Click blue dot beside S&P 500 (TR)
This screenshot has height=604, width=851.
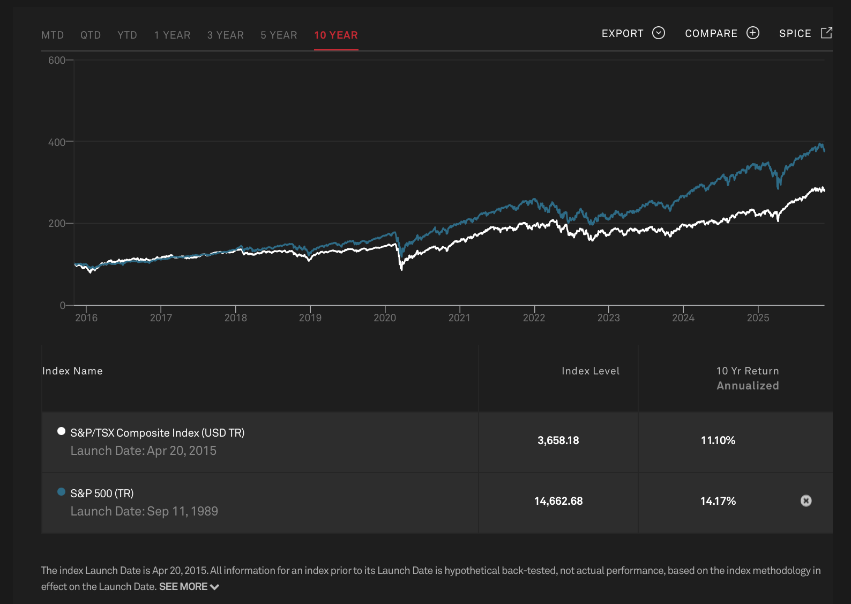61,492
